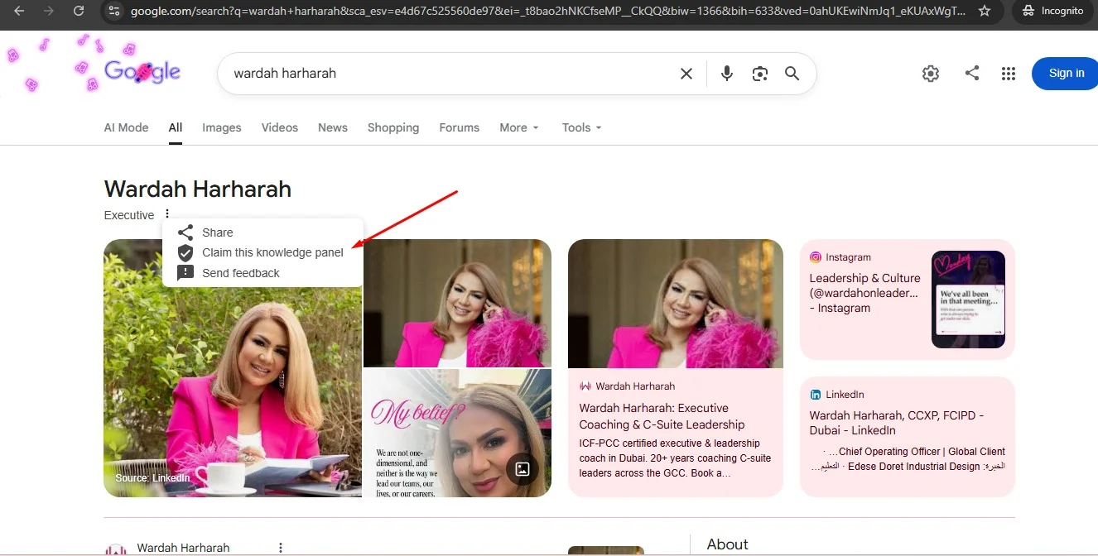1098x556 pixels.
Task: Click the browser back arrow
Action: (19, 11)
